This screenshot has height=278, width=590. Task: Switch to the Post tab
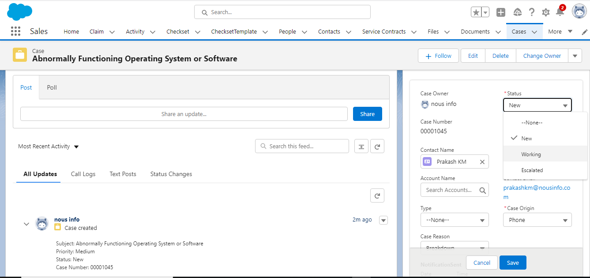click(x=26, y=87)
